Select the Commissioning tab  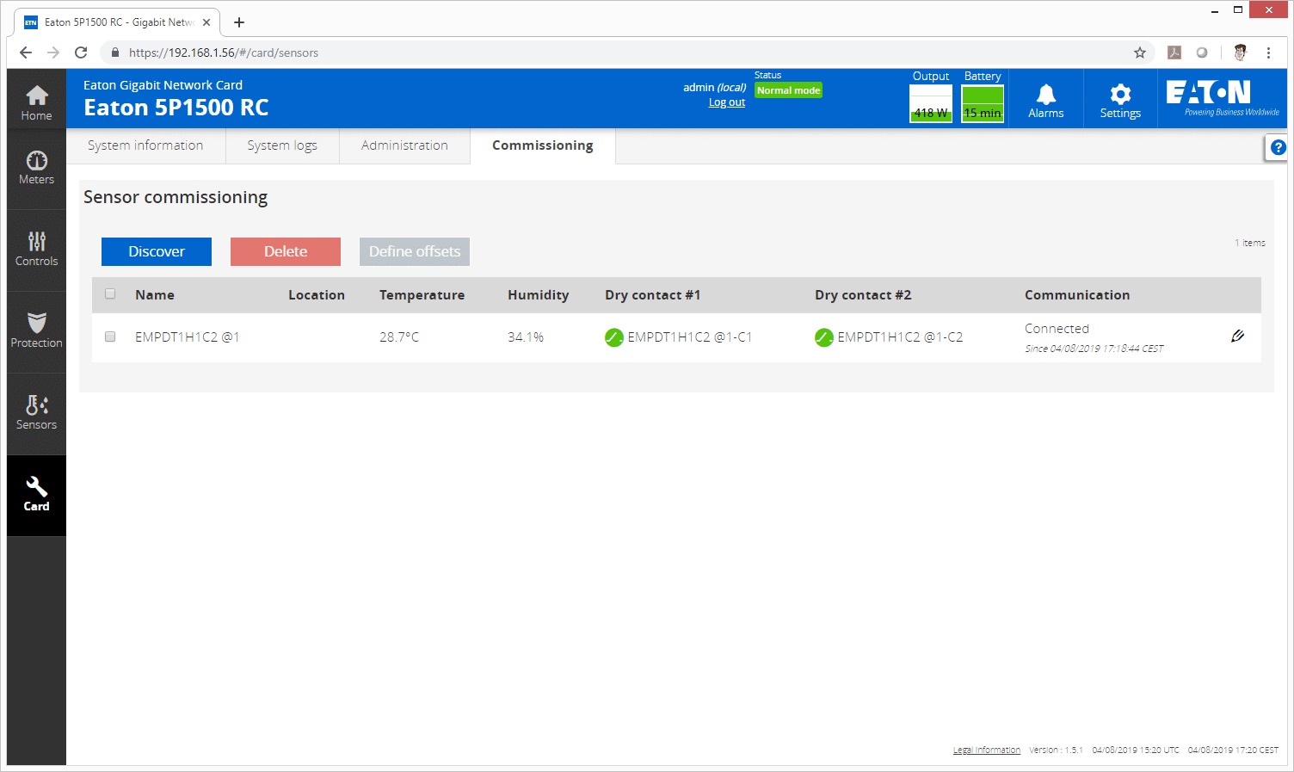tap(543, 145)
